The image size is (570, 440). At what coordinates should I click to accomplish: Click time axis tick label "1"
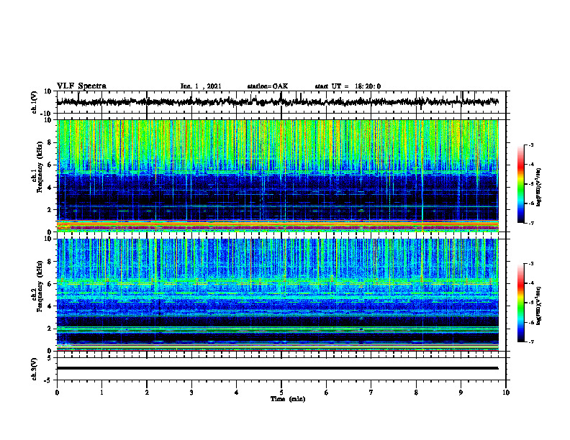pyautogui.click(x=101, y=393)
